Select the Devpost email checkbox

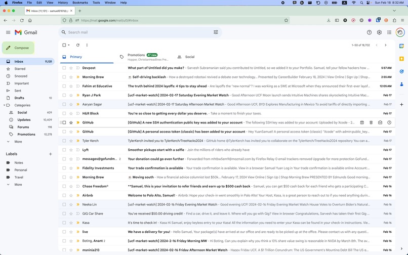pos(64,68)
